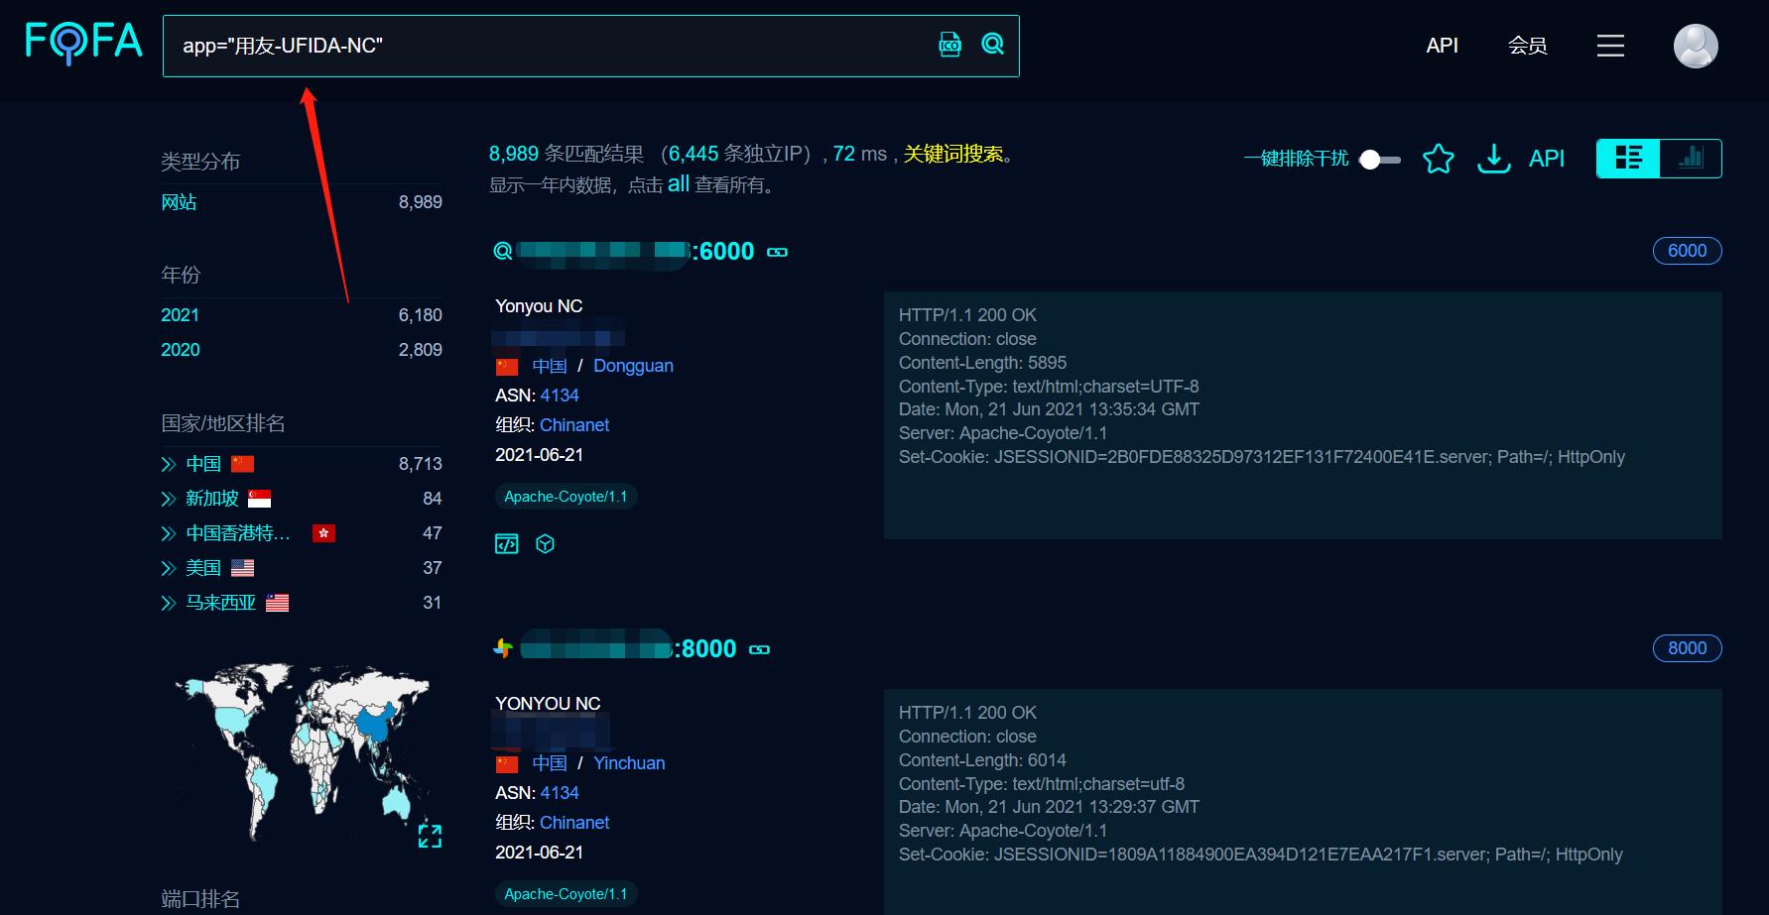
Task: Open the :8000 result host link
Action: (x=628, y=648)
